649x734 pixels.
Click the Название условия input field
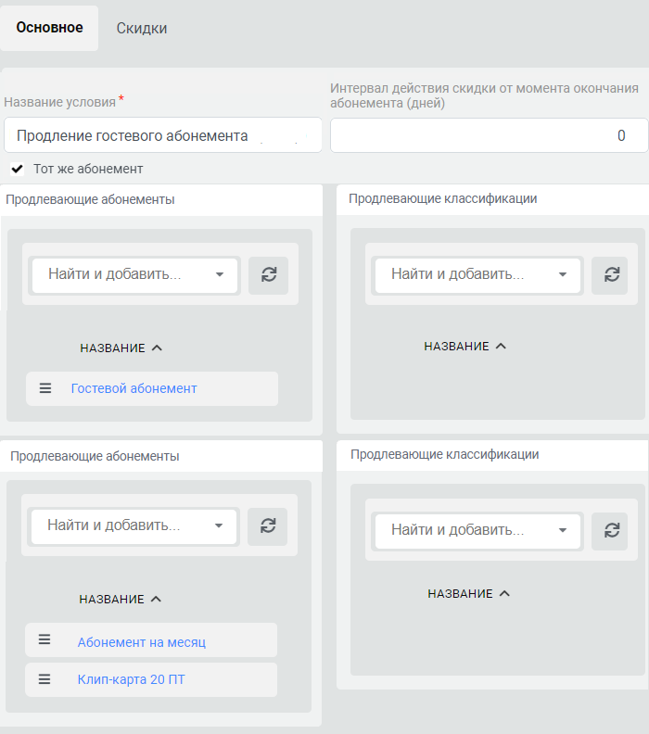click(x=163, y=135)
